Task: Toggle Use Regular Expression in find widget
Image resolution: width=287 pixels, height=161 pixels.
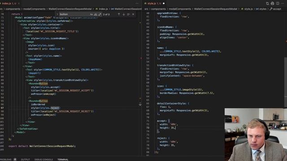Action: [100, 14]
